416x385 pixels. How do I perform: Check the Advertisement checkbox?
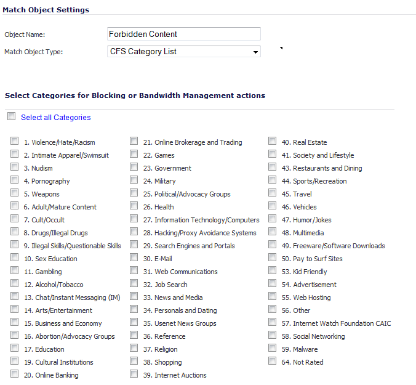click(x=272, y=283)
